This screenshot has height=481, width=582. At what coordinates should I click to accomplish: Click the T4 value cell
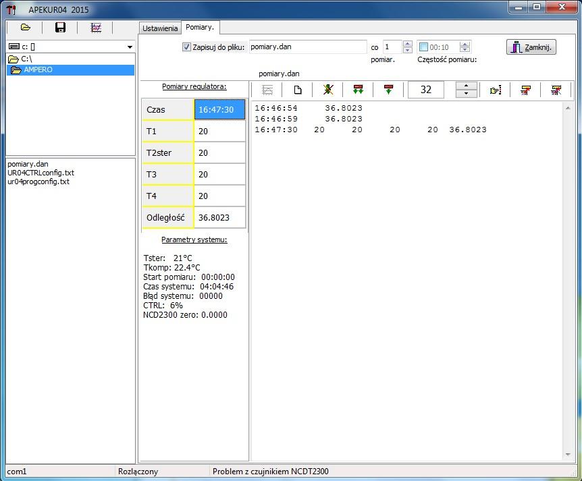219,196
